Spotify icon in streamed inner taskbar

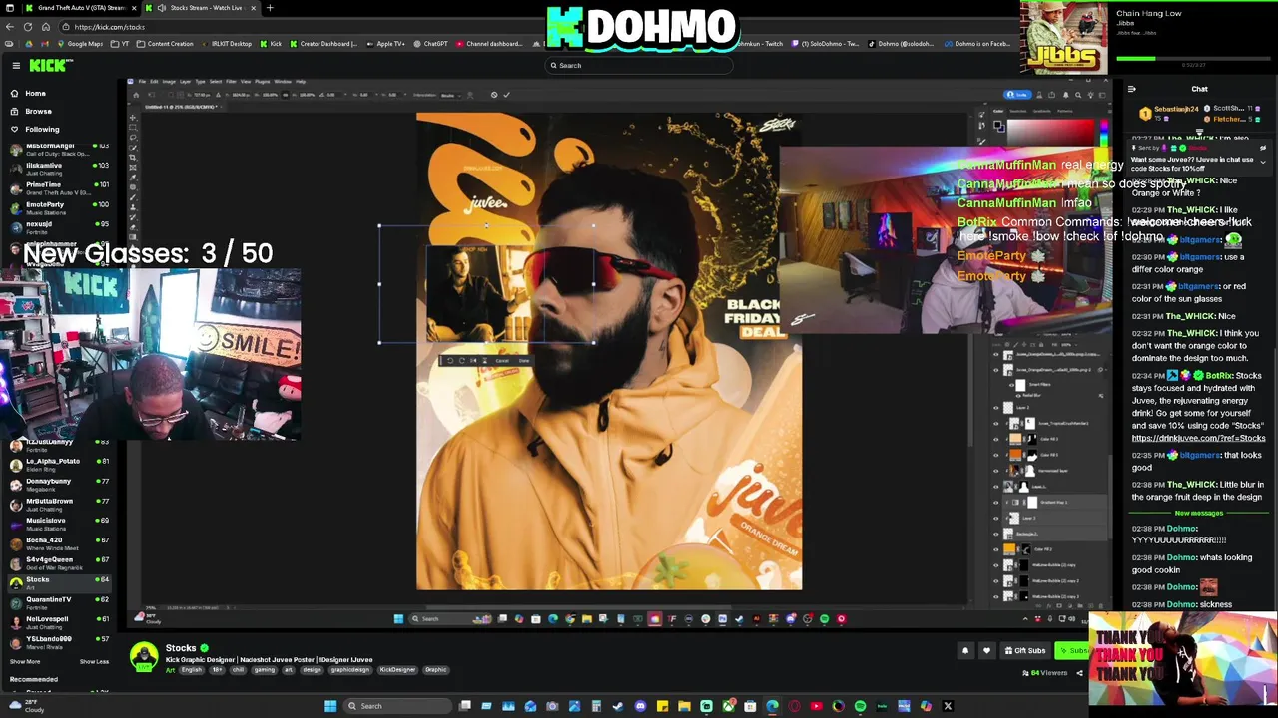pyautogui.click(x=824, y=619)
